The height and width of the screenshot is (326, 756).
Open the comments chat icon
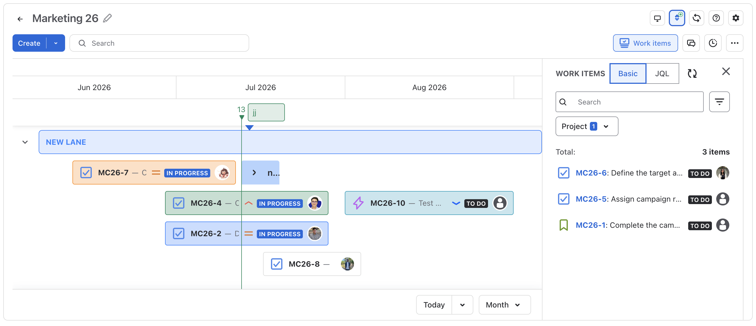tap(691, 43)
